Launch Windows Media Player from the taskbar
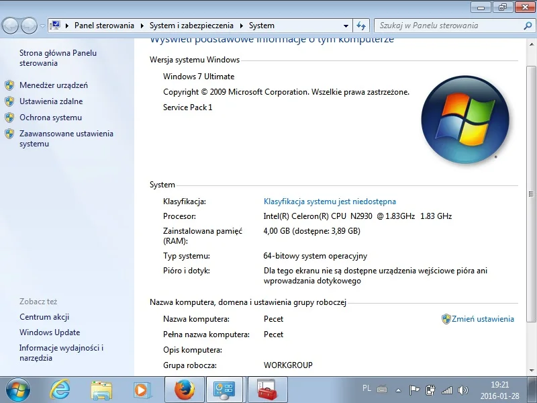The width and height of the screenshot is (537, 403). pyautogui.click(x=142, y=390)
